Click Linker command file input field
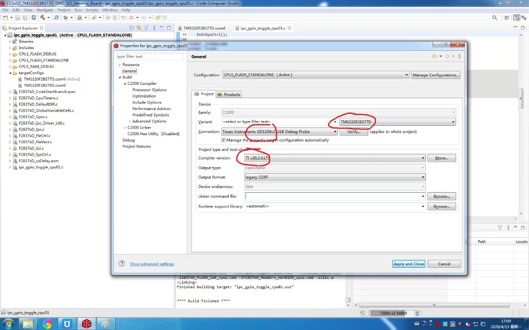 click(x=333, y=197)
